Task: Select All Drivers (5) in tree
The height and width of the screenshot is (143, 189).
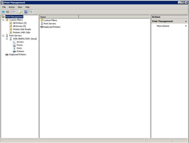Action: [19, 26]
